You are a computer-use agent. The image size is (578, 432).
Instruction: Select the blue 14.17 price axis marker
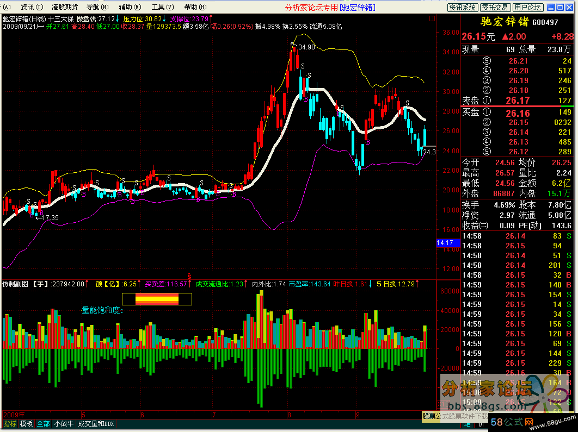448,243
